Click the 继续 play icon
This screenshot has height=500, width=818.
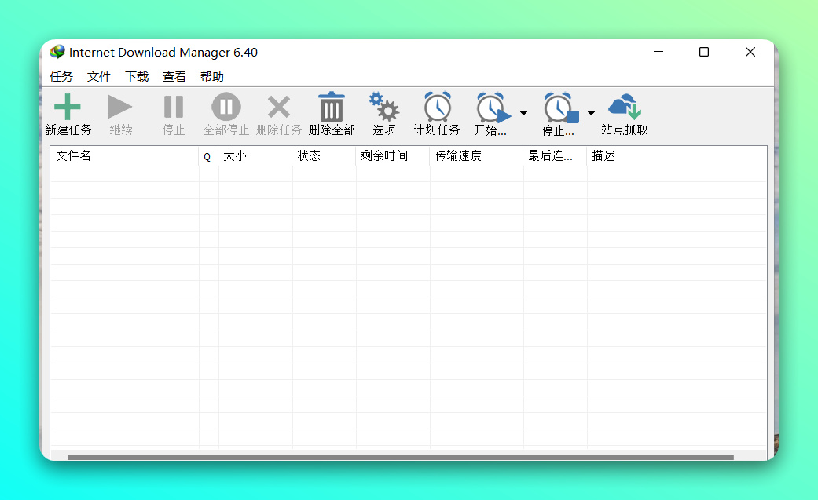[120, 107]
